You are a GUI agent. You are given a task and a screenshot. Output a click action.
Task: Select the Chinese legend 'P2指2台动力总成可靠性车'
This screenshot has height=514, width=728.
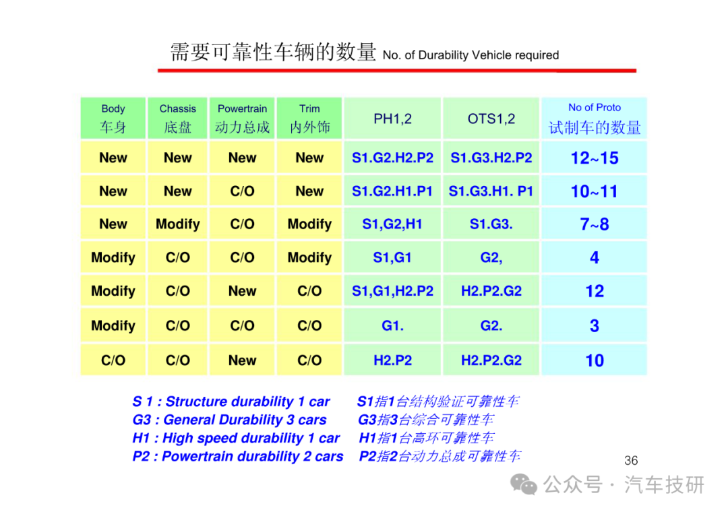(439, 457)
